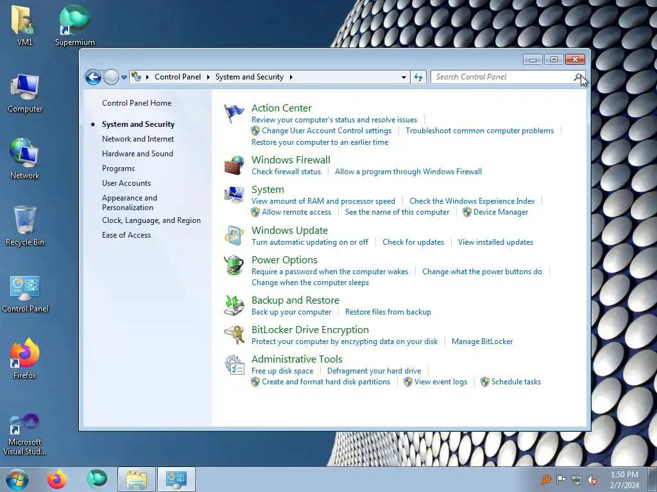Image resolution: width=657 pixels, height=492 pixels.
Task: Click Supermium in the taskbar
Action: 96,479
